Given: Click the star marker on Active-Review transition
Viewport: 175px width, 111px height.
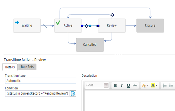Looking at the screenshot, I should 86,26.
